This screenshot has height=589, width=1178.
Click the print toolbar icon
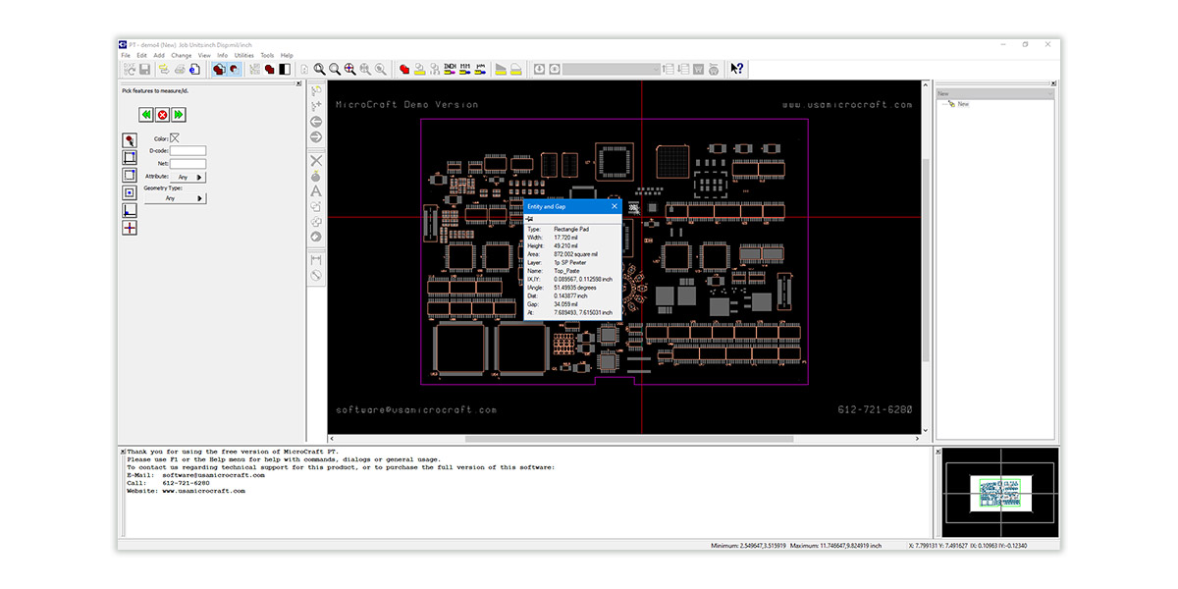coord(181,69)
